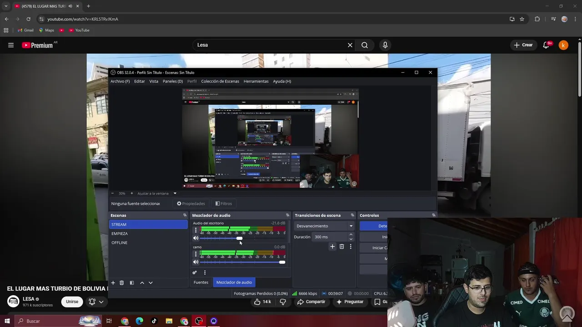This screenshot has height=327, width=582.
Task: Open transition properties three-dot icon
Action: pyautogui.click(x=351, y=247)
